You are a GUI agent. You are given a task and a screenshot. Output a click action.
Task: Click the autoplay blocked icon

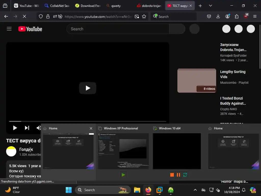pos(60,16)
